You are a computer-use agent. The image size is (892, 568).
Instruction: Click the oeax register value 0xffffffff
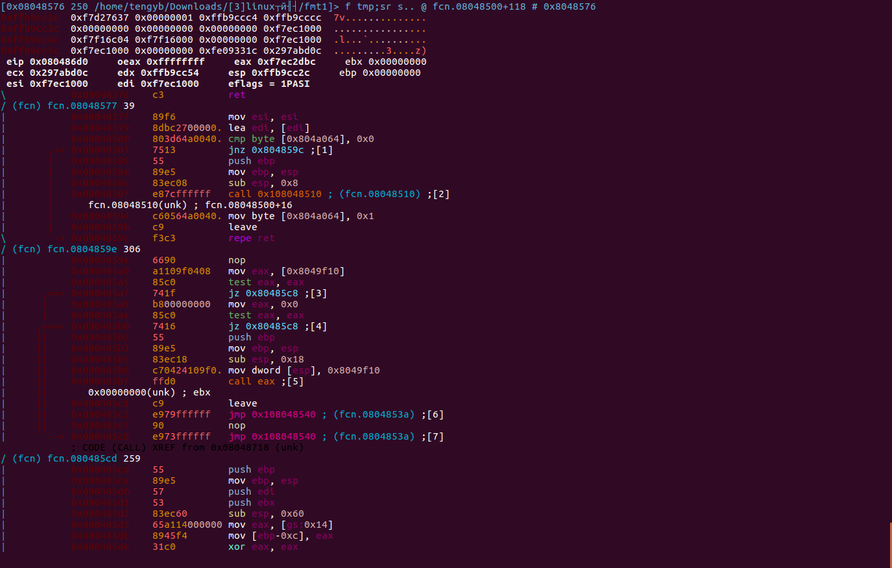(176, 62)
